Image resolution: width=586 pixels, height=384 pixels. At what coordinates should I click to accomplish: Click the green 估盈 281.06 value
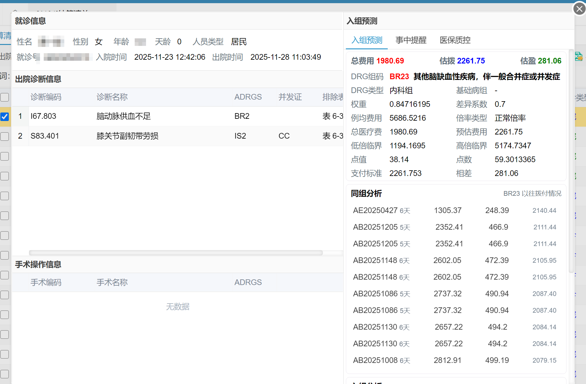click(549, 61)
